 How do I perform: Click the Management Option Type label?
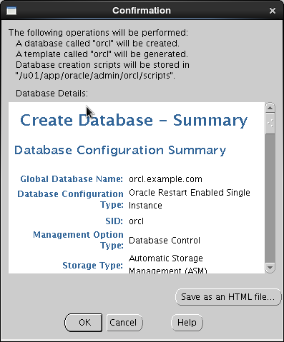(78, 240)
